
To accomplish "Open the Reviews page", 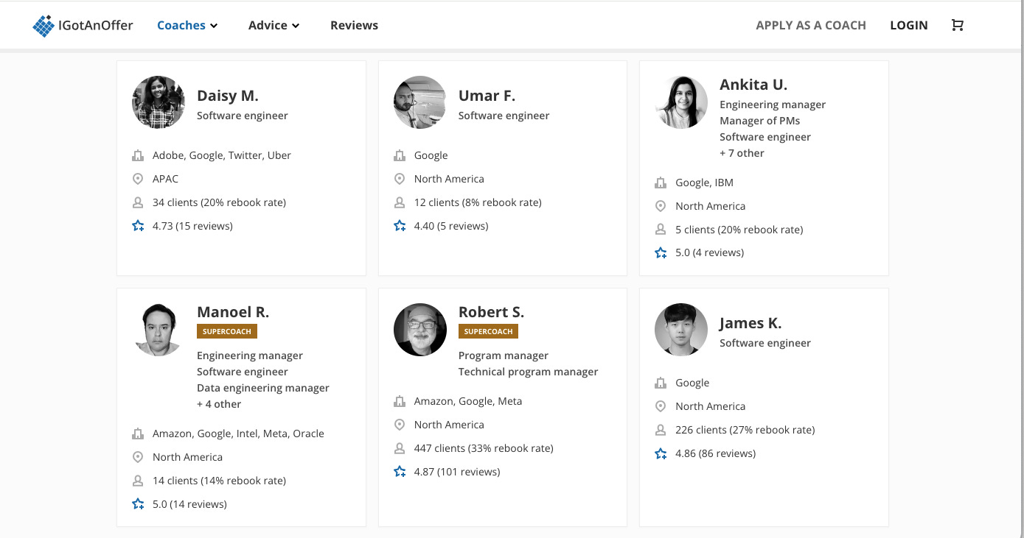I will 354,25.
